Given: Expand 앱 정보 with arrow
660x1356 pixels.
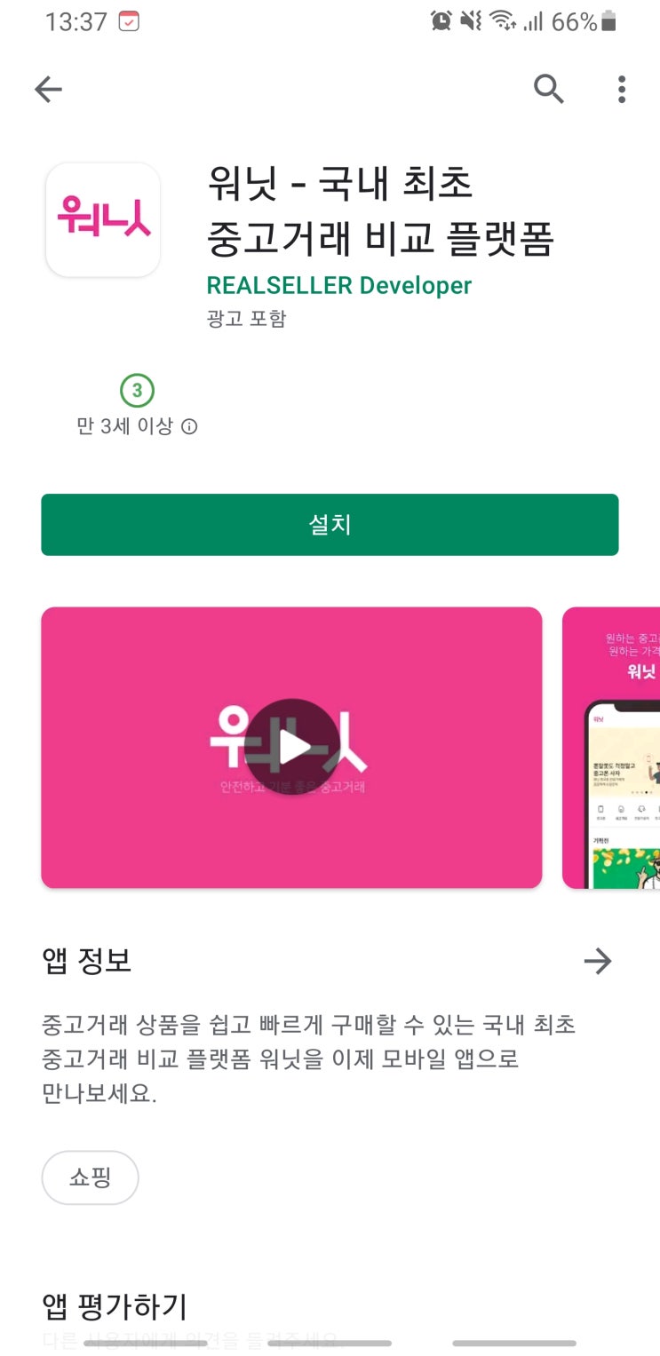Looking at the screenshot, I should coord(598,961).
